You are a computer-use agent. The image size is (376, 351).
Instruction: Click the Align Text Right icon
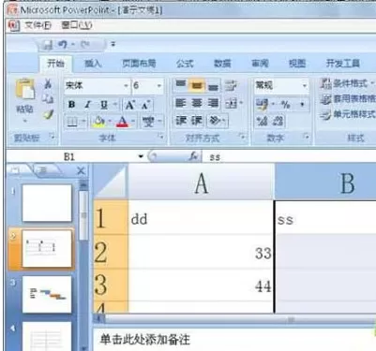point(213,103)
